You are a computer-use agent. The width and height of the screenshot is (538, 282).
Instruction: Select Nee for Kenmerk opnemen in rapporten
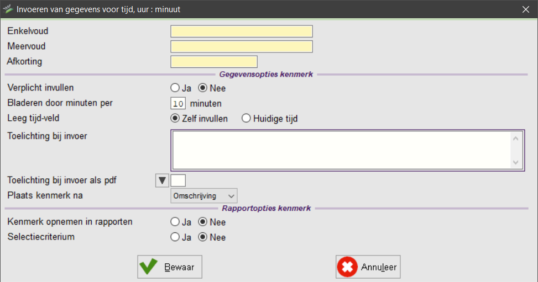pyautogui.click(x=202, y=222)
